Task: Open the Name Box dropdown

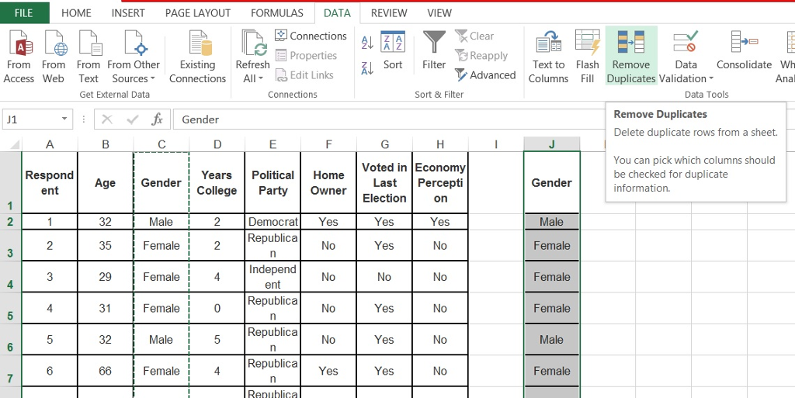Action: [x=64, y=119]
